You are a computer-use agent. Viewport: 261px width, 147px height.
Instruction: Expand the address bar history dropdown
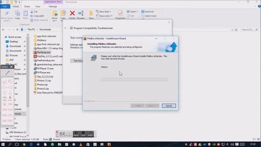[232, 30]
